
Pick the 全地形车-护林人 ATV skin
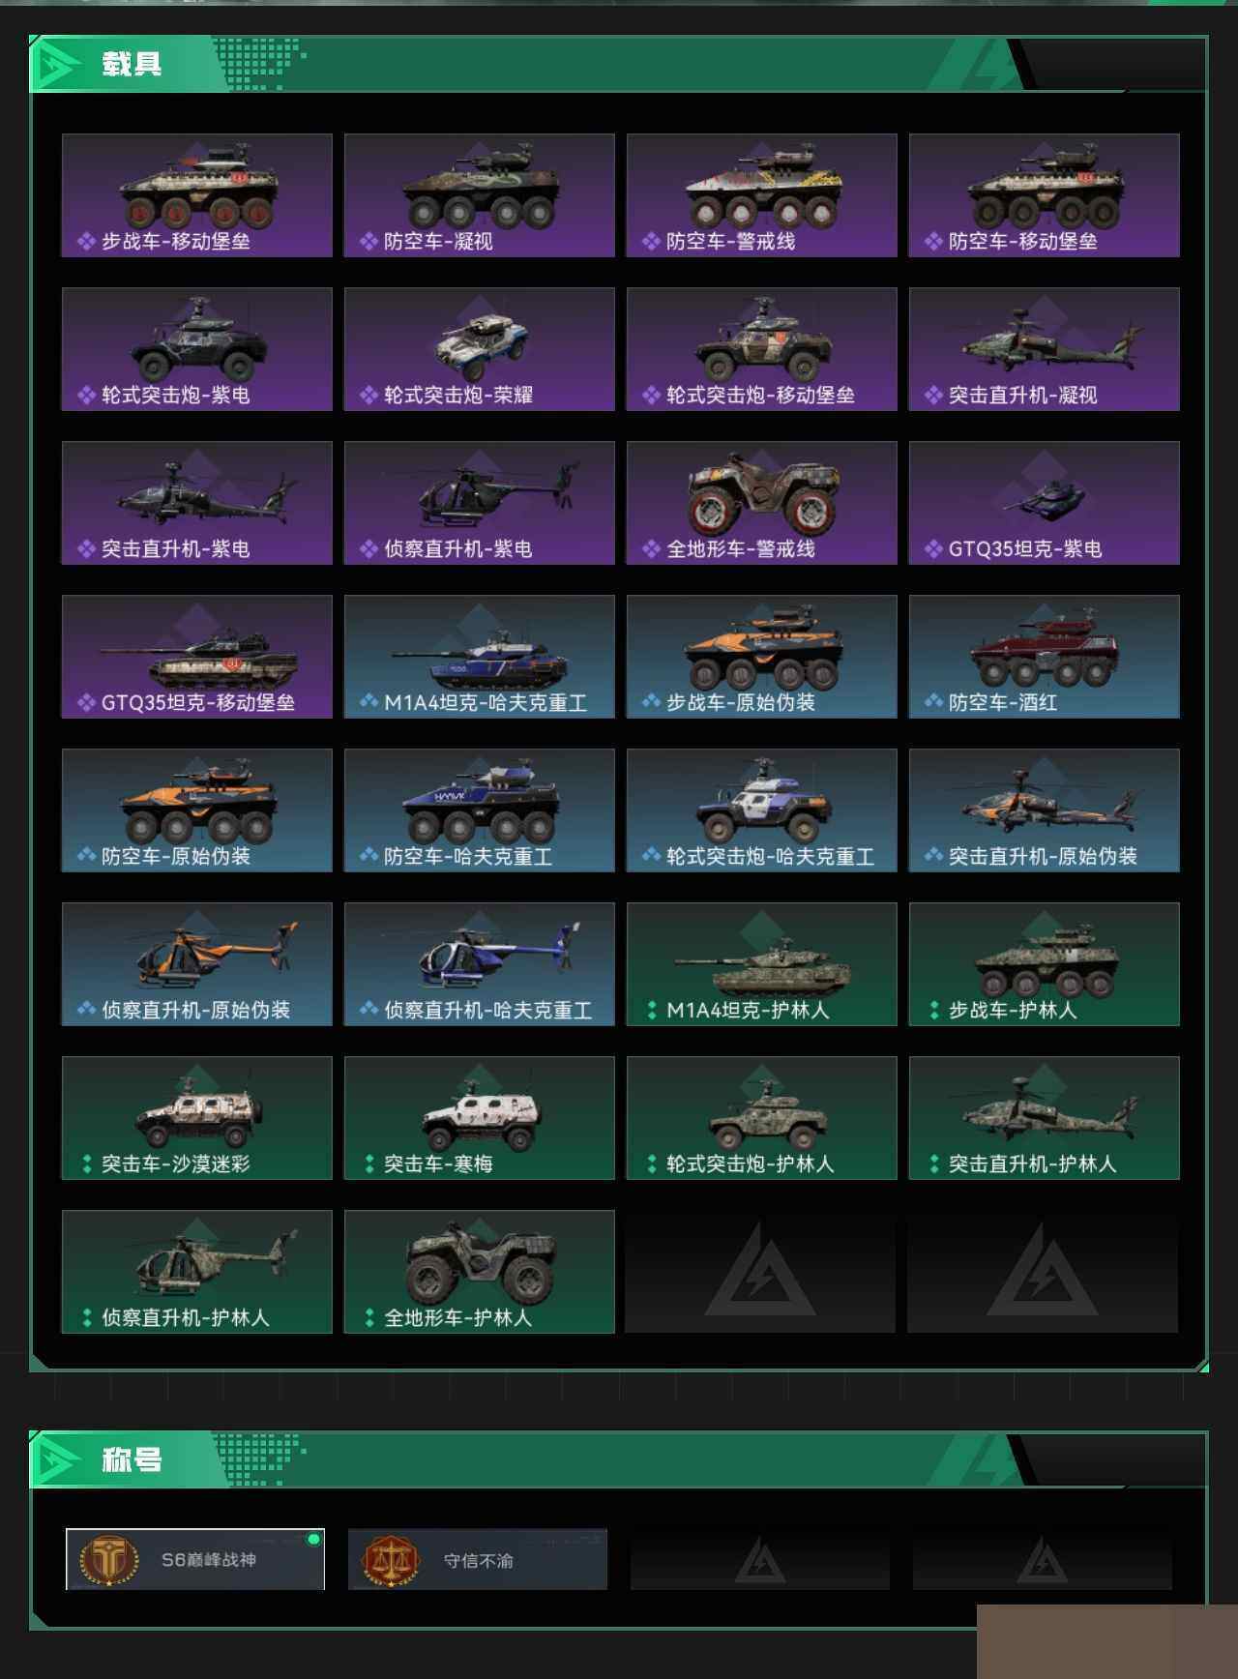480,1272
